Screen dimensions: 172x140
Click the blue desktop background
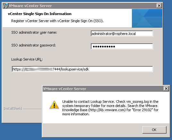[x=168, y=44]
